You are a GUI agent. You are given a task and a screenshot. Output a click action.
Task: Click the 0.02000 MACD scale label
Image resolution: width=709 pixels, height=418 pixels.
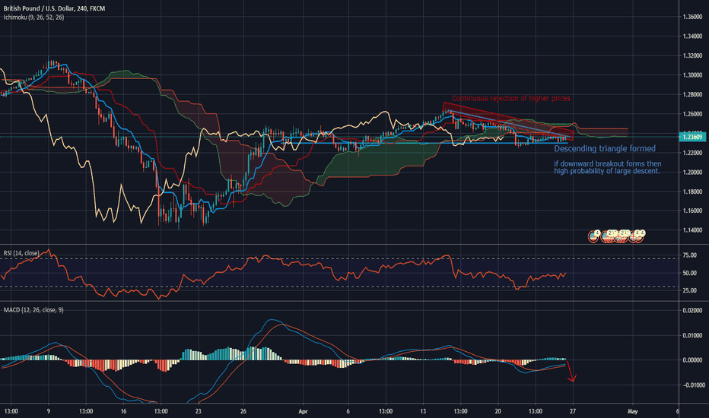(x=692, y=310)
